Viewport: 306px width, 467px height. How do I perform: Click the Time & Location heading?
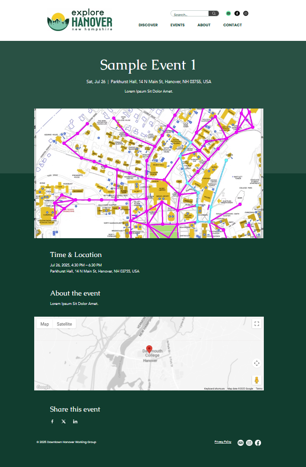click(x=76, y=255)
